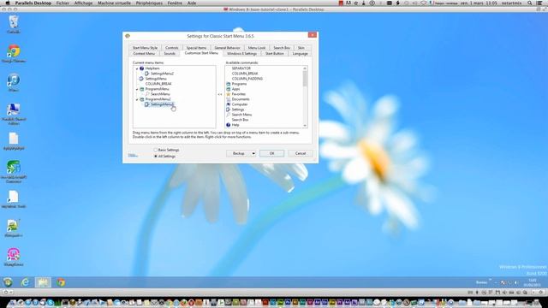This screenshot has height=308, width=548.
Task: Select Search Box in available commands
Action: (240, 120)
